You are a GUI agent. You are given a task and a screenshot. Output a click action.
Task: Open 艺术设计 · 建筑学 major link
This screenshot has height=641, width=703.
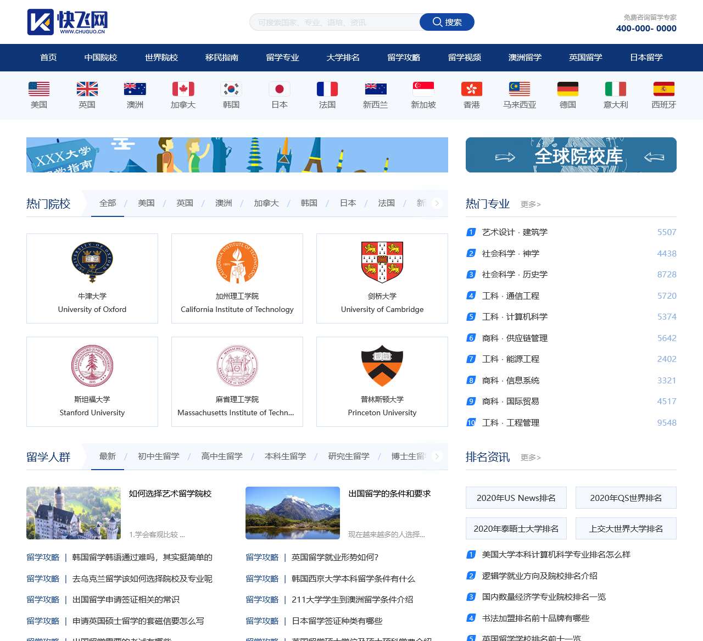tap(515, 232)
